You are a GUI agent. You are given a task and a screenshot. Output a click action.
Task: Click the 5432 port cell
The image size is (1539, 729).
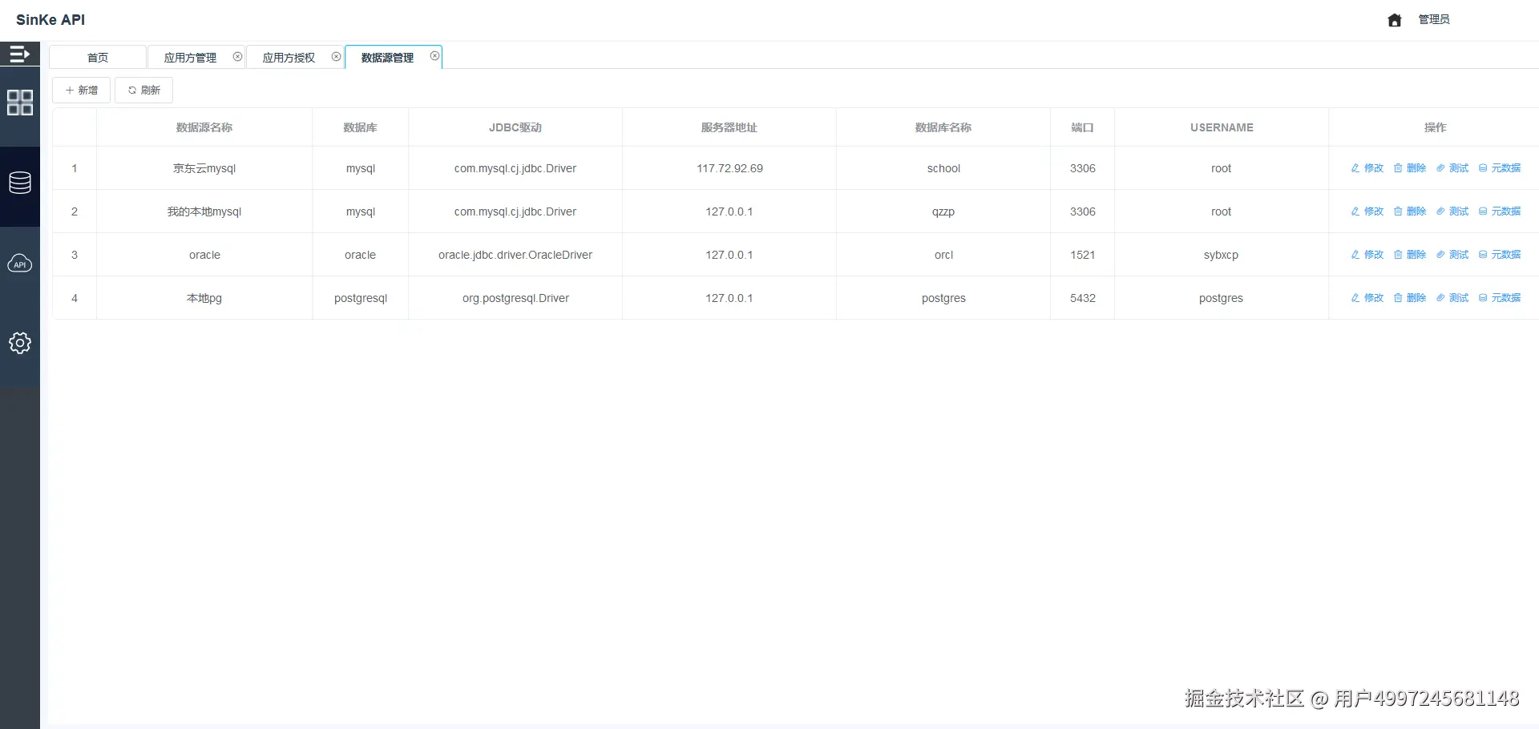pyautogui.click(x=1082, y=298)
